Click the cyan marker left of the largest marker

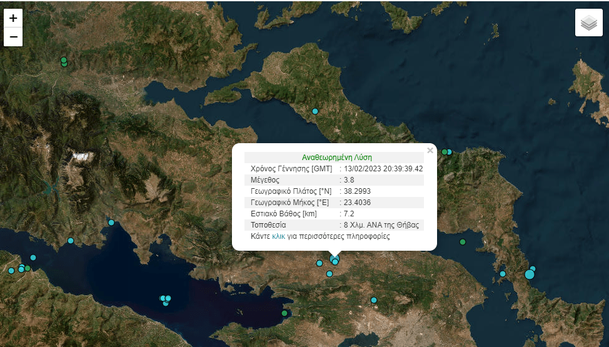click(x=502, y=274)
